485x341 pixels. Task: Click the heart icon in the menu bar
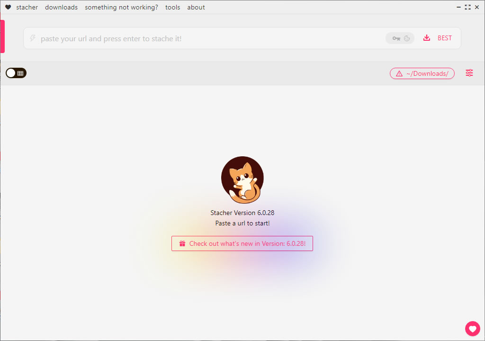(9, 7)
